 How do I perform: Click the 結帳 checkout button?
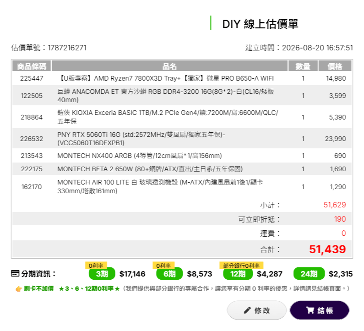(320, 310)
